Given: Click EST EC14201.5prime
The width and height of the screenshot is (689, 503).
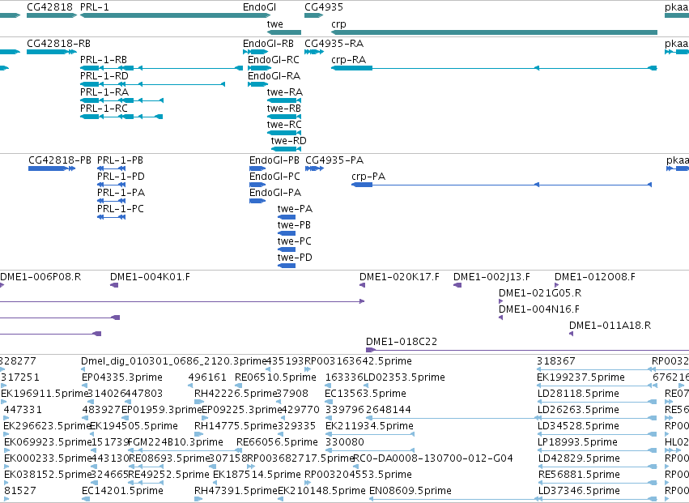Looking at the screenshot, I should point(122,491).
